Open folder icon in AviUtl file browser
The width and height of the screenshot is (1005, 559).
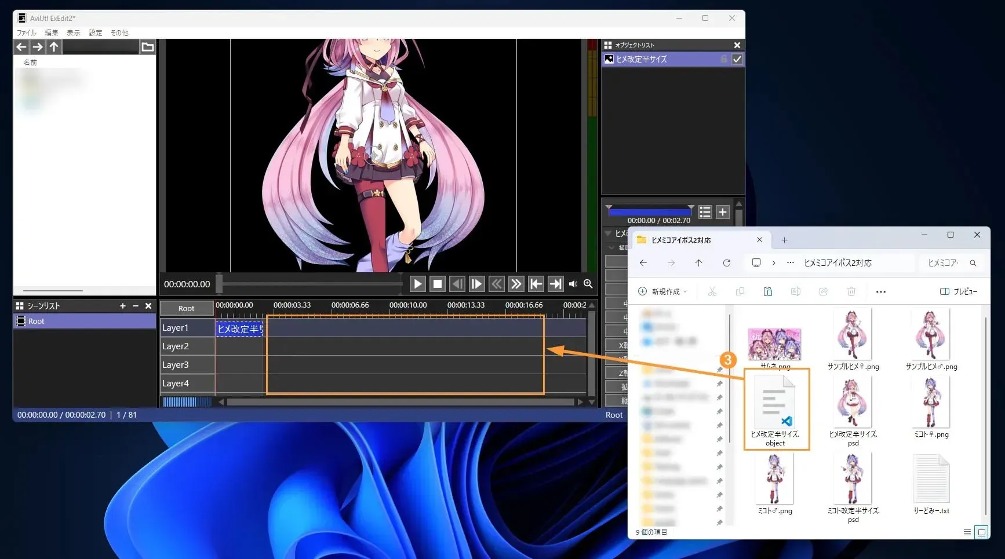click(x=148, y=47)
